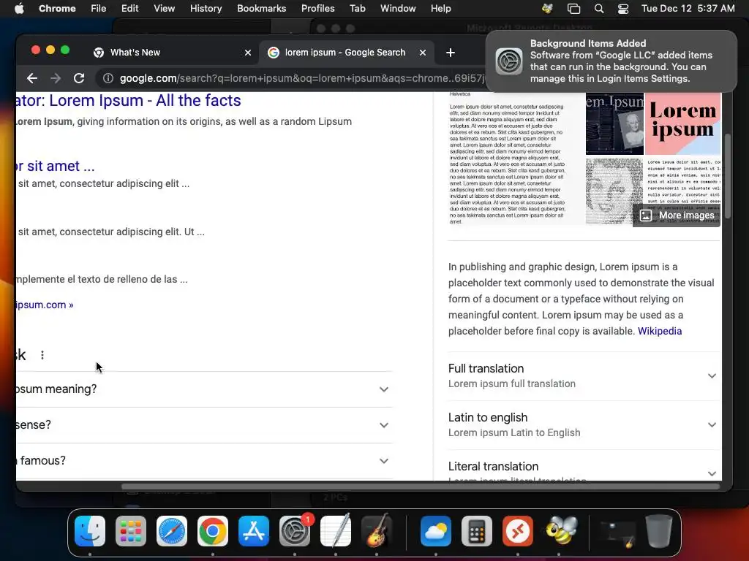Expand Full translation section
Screen dimensions: 749x561
[x=583, y=376]
